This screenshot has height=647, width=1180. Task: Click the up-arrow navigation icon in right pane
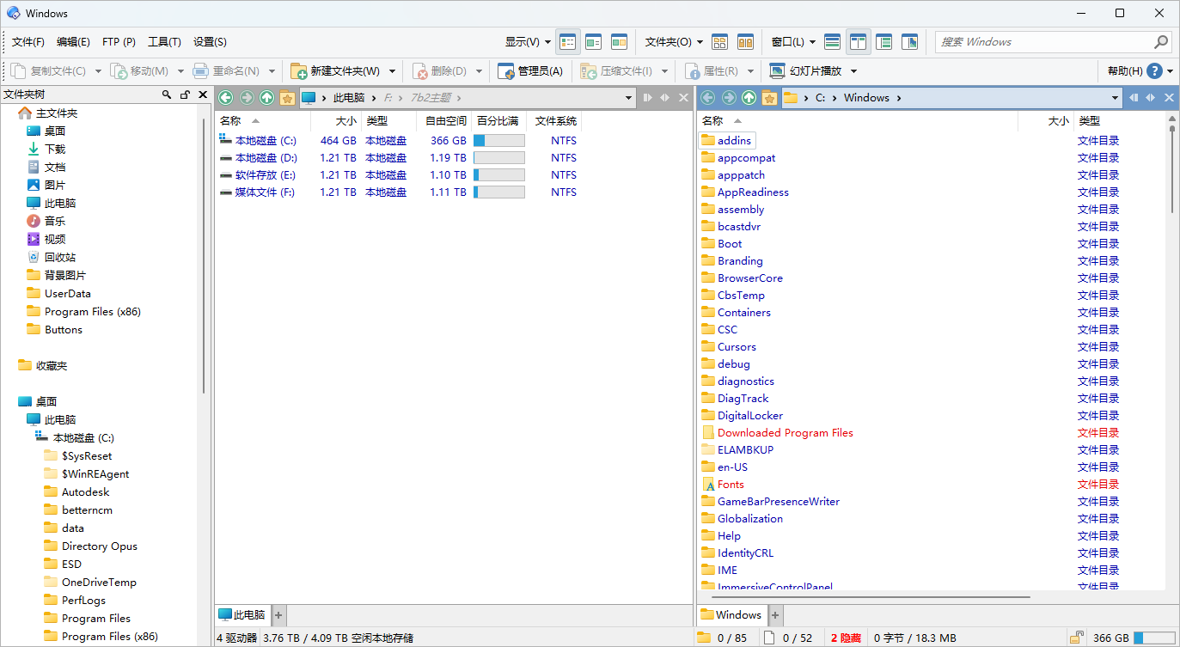pos(749,97)
